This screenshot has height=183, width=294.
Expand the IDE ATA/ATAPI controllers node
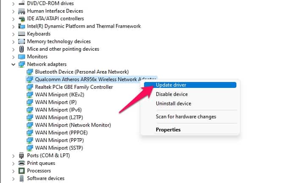pos(14,19)
